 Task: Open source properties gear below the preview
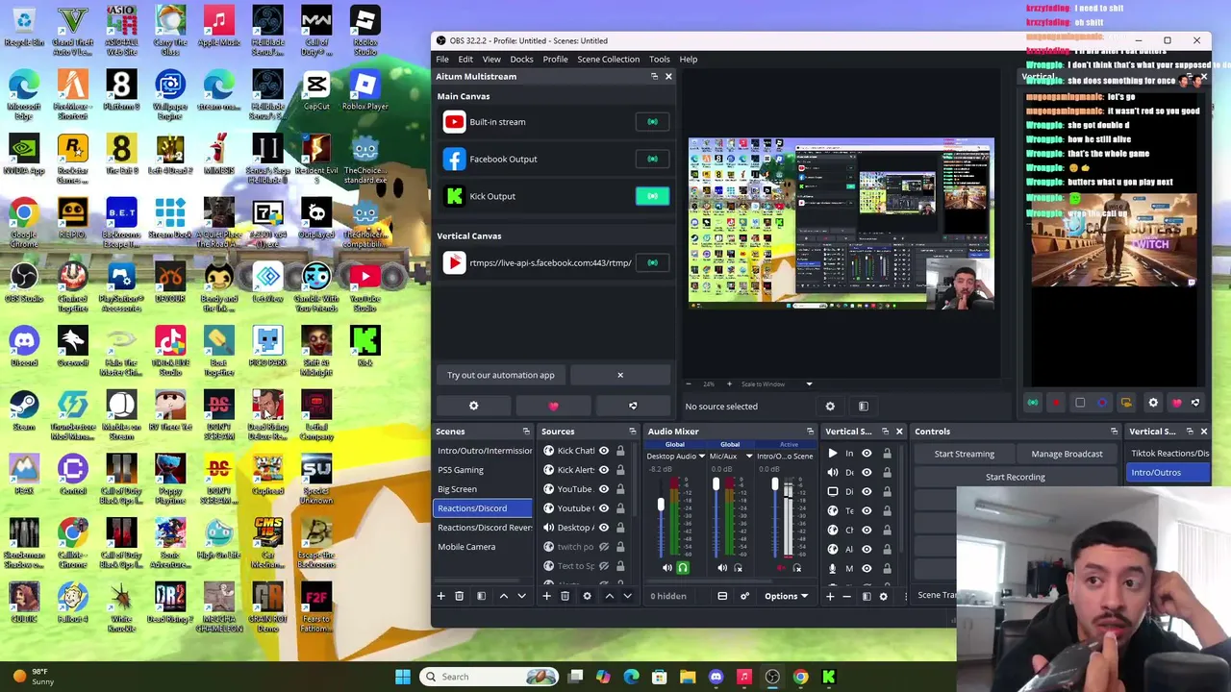click(x=830, y=407)
